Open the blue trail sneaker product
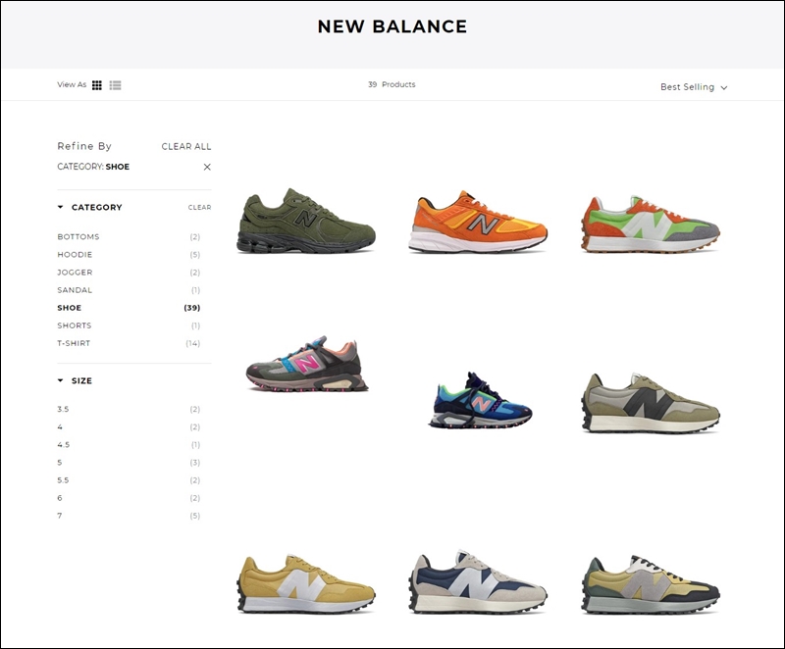Image resolution: width=785 pixels, height=649 pixels. point(480,400)
